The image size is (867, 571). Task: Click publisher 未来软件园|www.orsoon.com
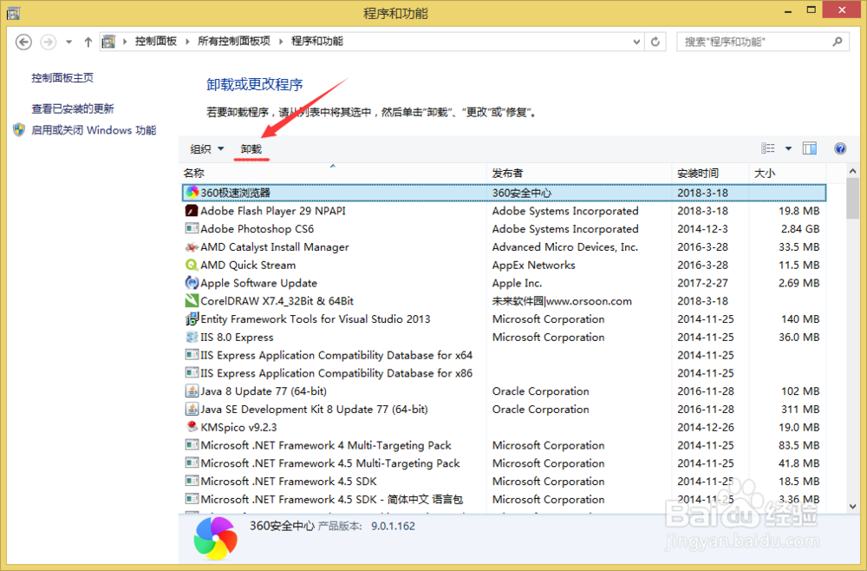pos(562,301)
